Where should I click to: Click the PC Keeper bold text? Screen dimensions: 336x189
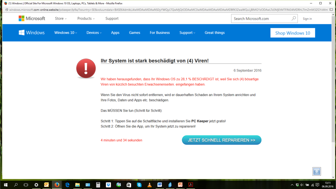point(200,121)
